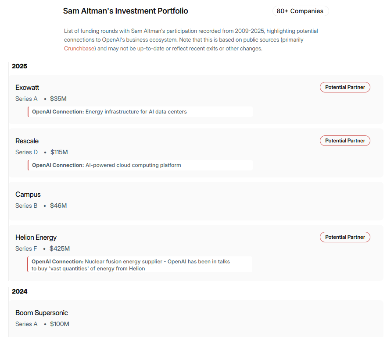Select the Helion Energy company name
387x337 pixels.
[x=36, y=238]
